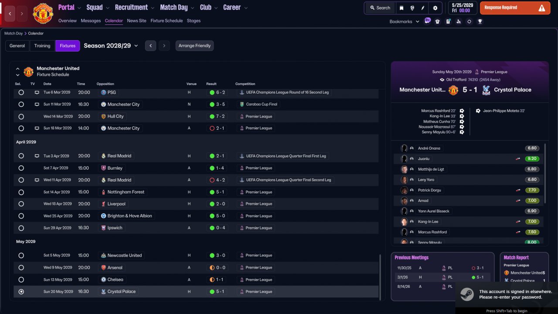Viewport: 558px width, 314px height.
Task: Open the messages bubble with 9+ badge
Action: pos(427,20)
